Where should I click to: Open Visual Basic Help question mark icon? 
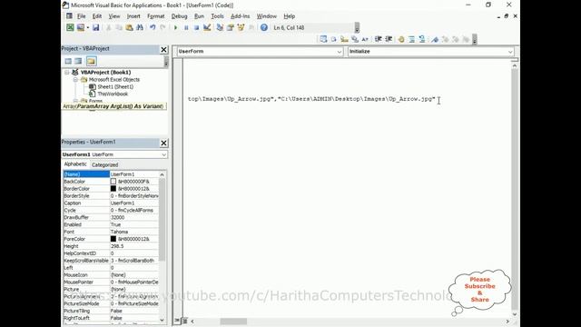coord(264,27)
